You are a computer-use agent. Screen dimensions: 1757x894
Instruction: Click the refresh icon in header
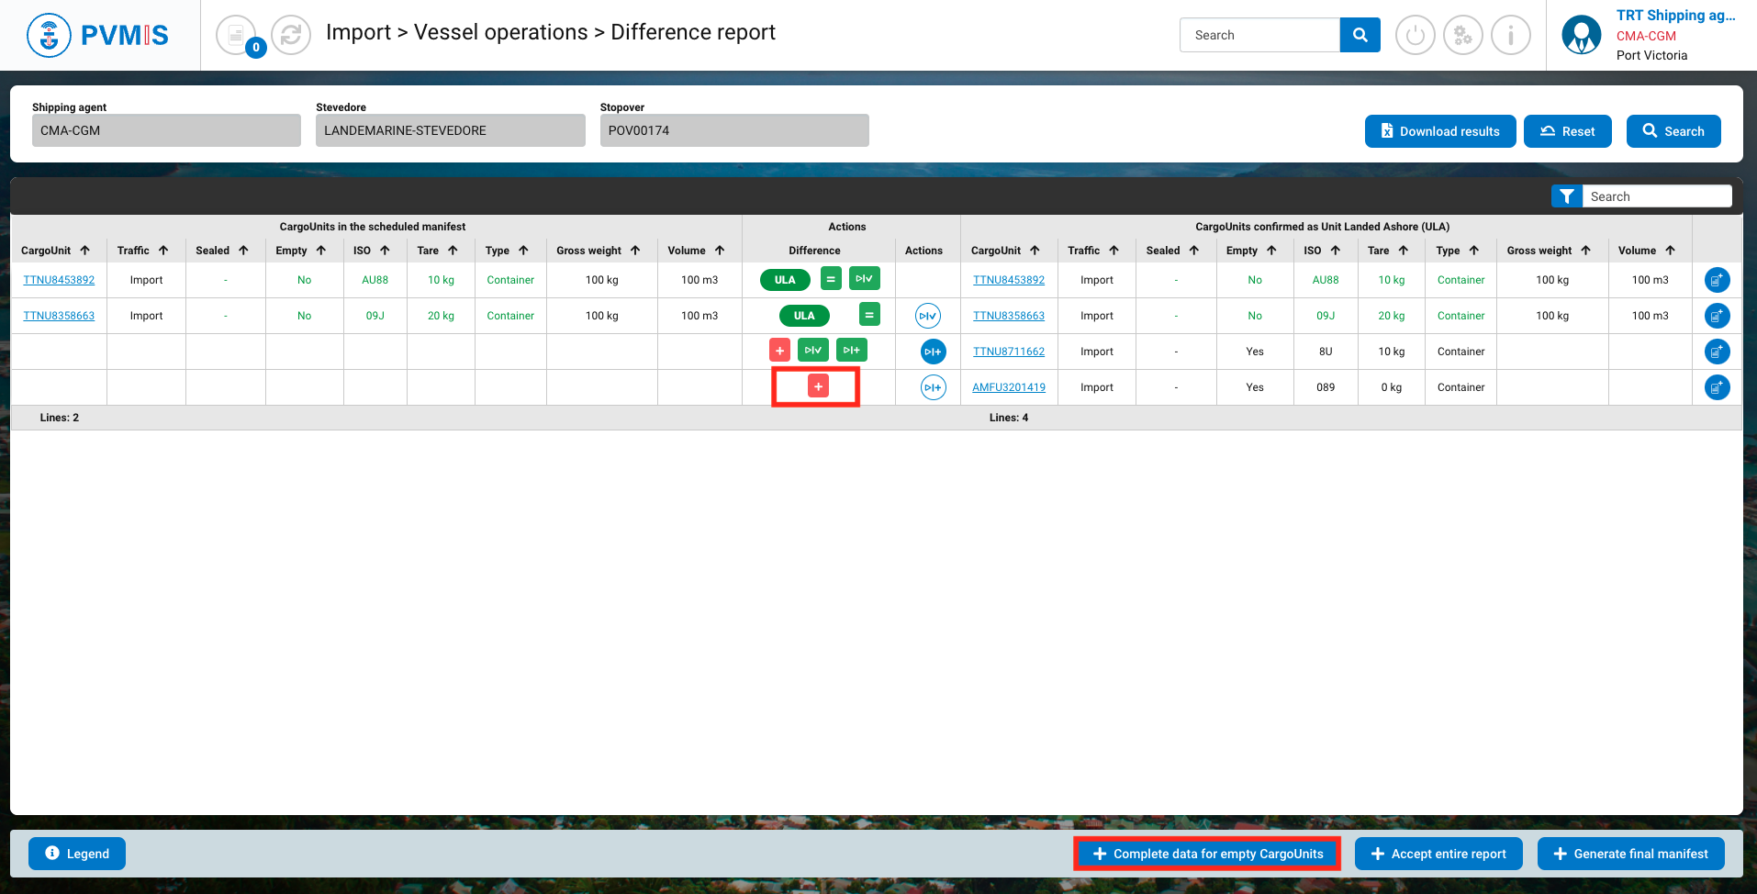[291, 35]
